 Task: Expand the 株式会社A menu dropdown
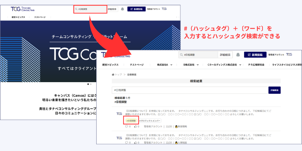(171, 65)
